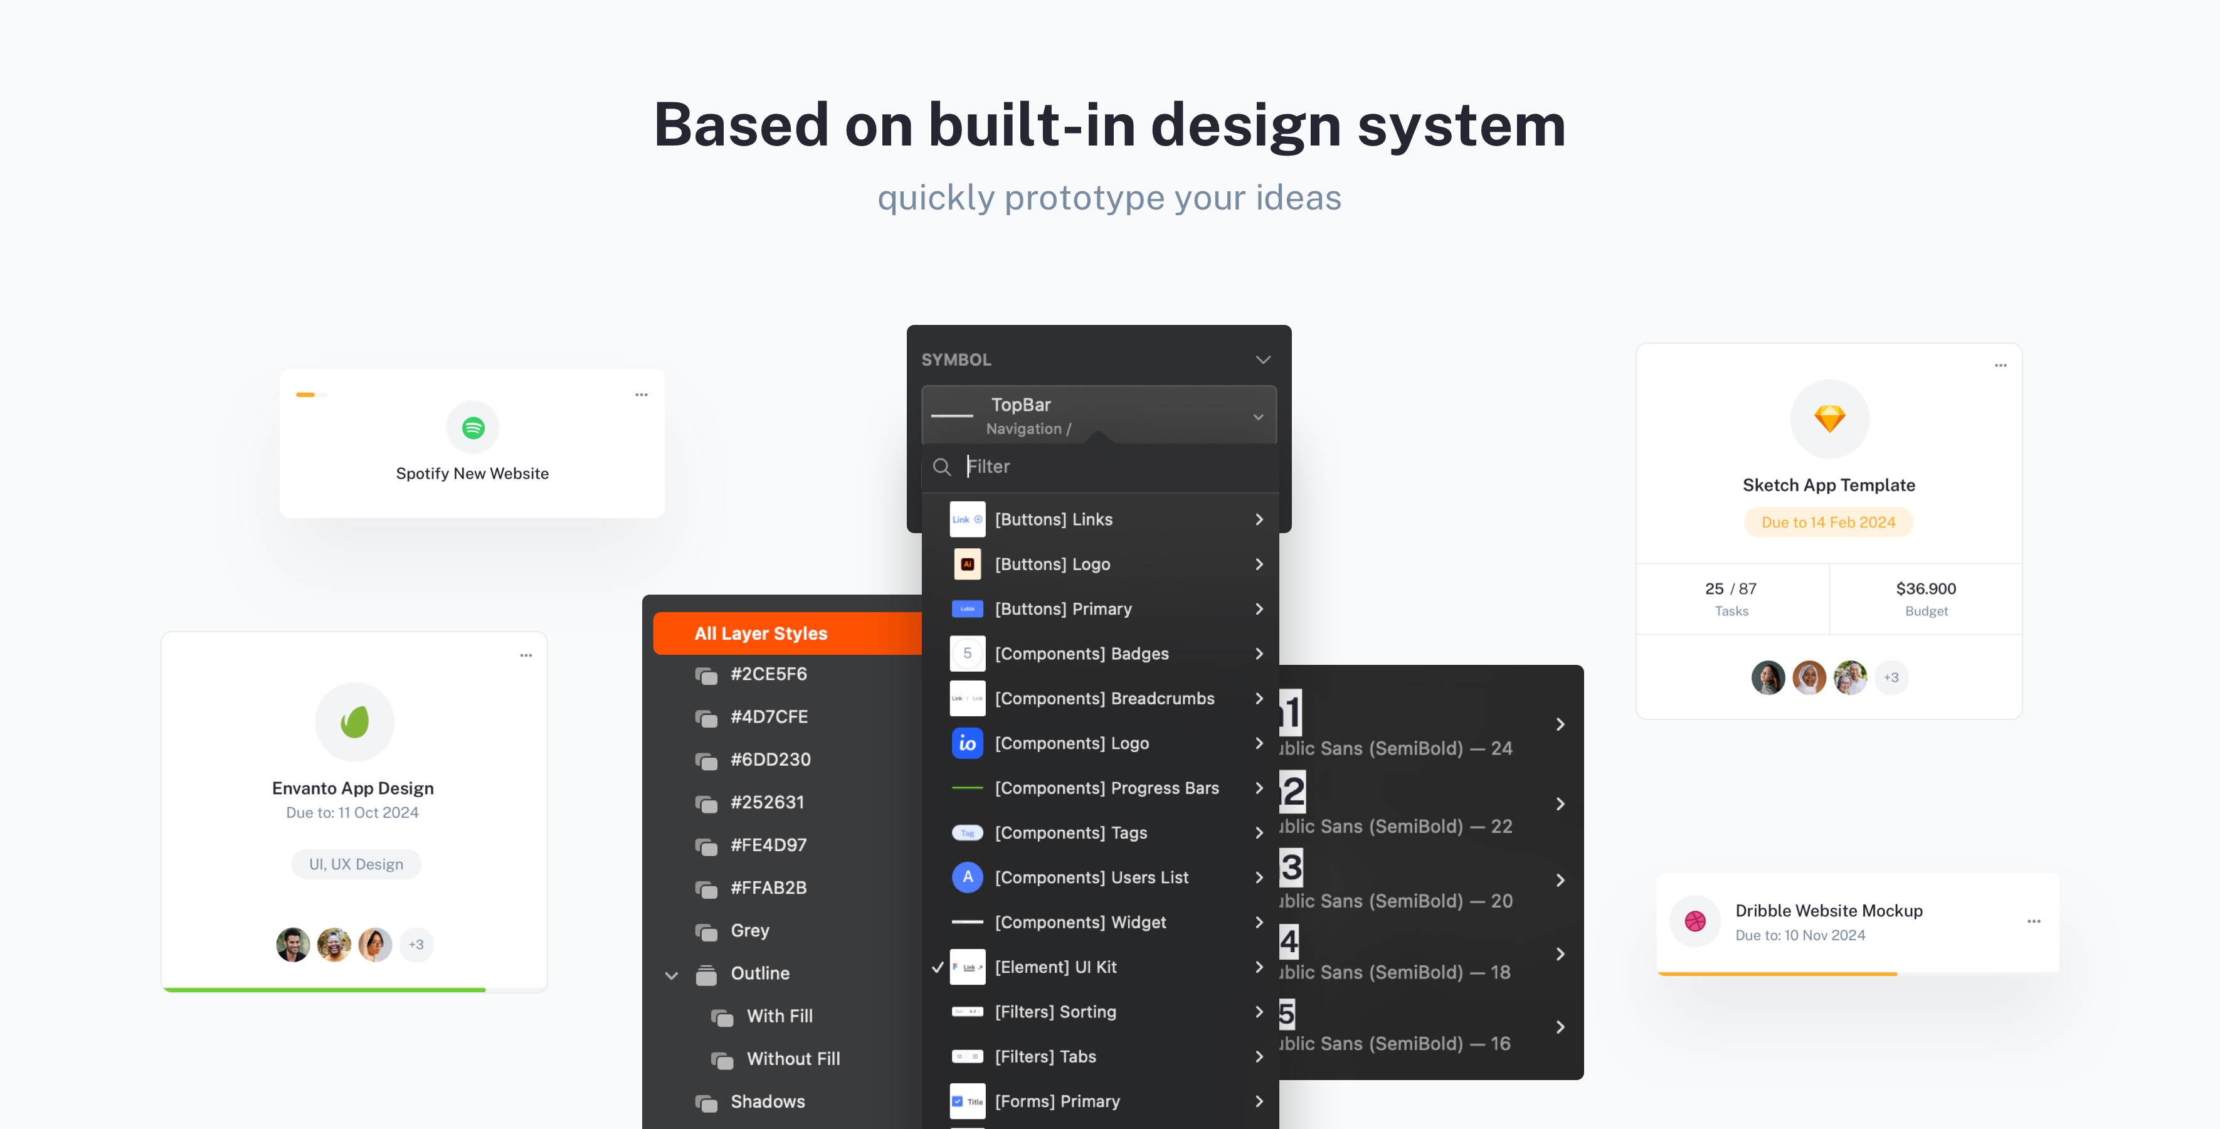Screen dimensions: 2220x1129
Task: Open three-dot menu on Spotify card
Action: [641, 395]
